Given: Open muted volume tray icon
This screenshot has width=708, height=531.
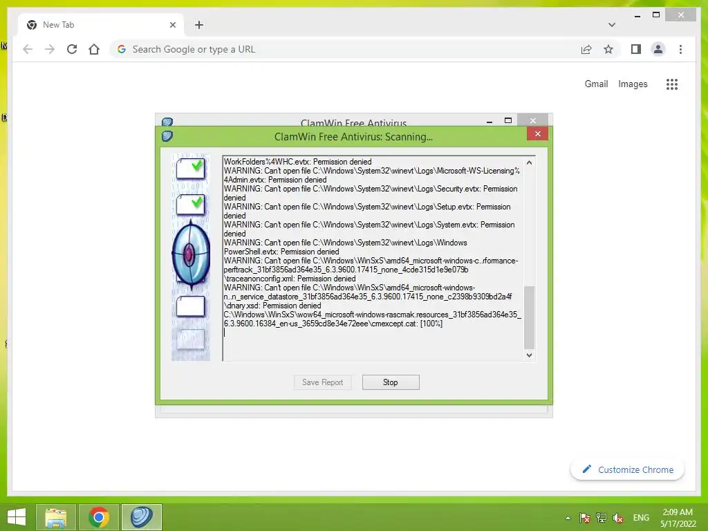Looking at the screenshot, I should click(x=617, y=518).
